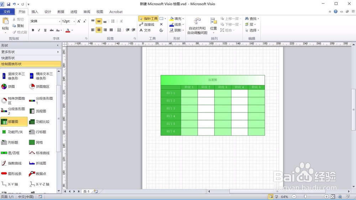This screenshot has width=356, height=200.
Task: Toggle align text right
Action: point(105,30)
